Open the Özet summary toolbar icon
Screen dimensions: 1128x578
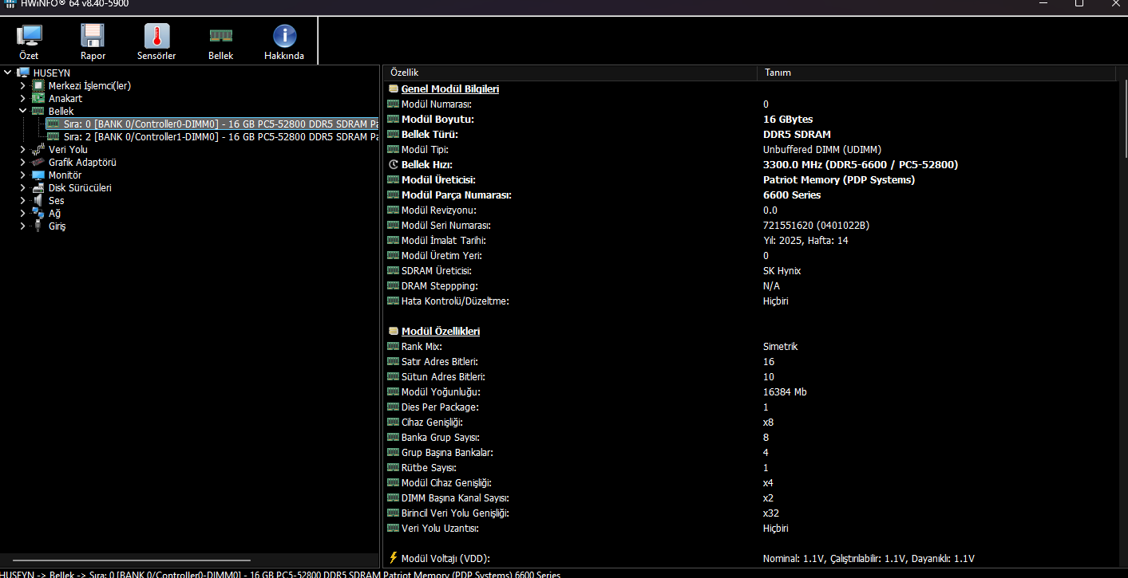click(30, 36)
